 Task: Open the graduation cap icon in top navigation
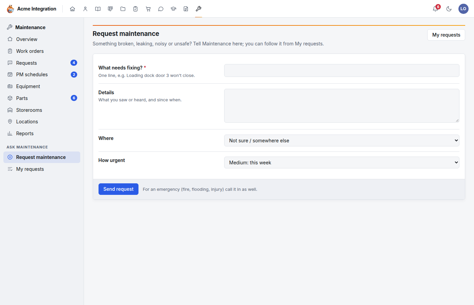point(173,9)
